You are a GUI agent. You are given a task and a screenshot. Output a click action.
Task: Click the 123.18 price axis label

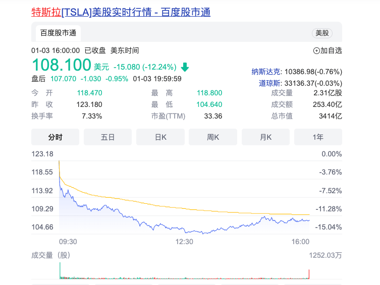(42, 154)
